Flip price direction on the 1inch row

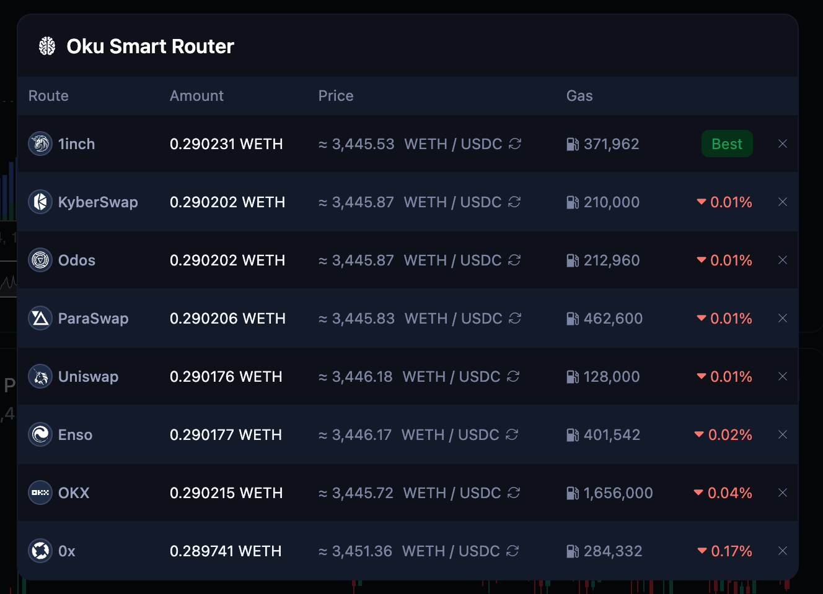515,144
